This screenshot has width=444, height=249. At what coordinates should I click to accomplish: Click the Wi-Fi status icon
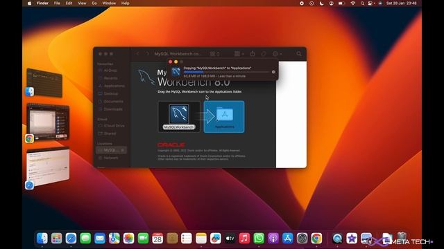pyautogui.click(x=353, y=3)
